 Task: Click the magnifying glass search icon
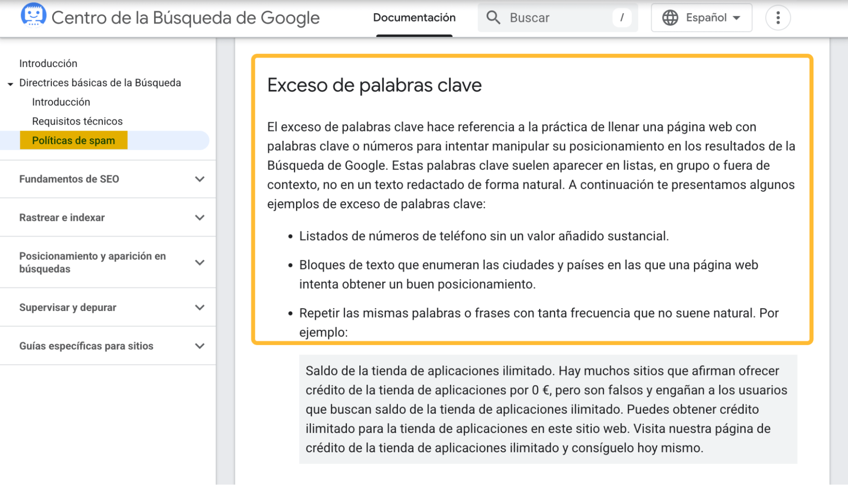[x=493, y=17]
